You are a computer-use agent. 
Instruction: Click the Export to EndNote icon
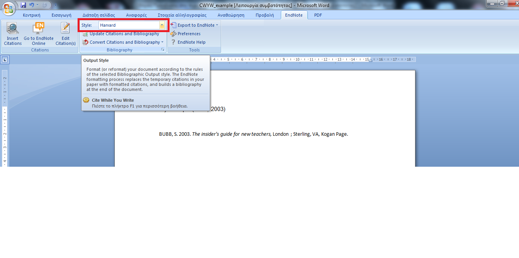[173, 25]
